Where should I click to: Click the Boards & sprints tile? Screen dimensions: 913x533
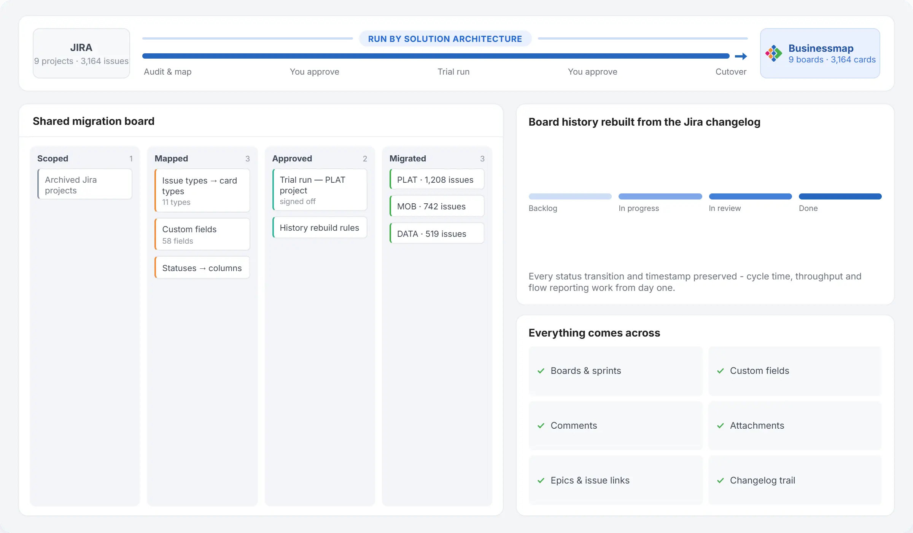pyautogui.click(x=616, y=371)
